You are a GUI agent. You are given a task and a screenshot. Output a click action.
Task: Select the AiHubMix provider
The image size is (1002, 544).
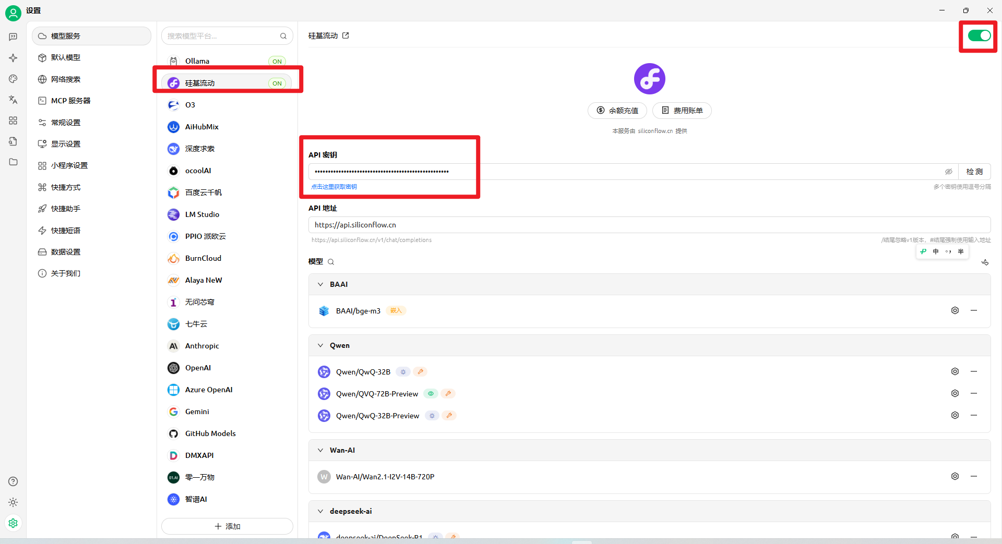[227, 127]
